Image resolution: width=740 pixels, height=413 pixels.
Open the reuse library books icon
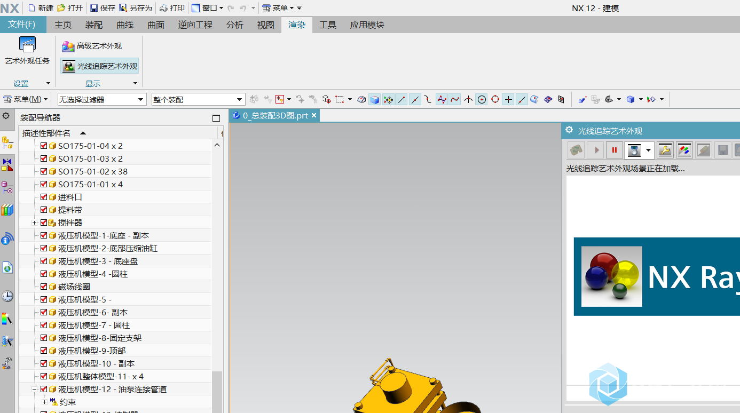pyautogui.click(x=7, y=210)
